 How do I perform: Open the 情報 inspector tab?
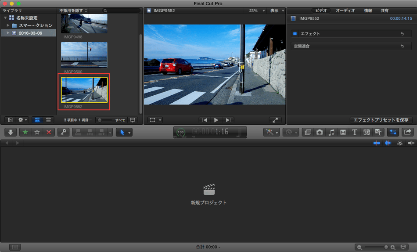click(x=368, y=11)
